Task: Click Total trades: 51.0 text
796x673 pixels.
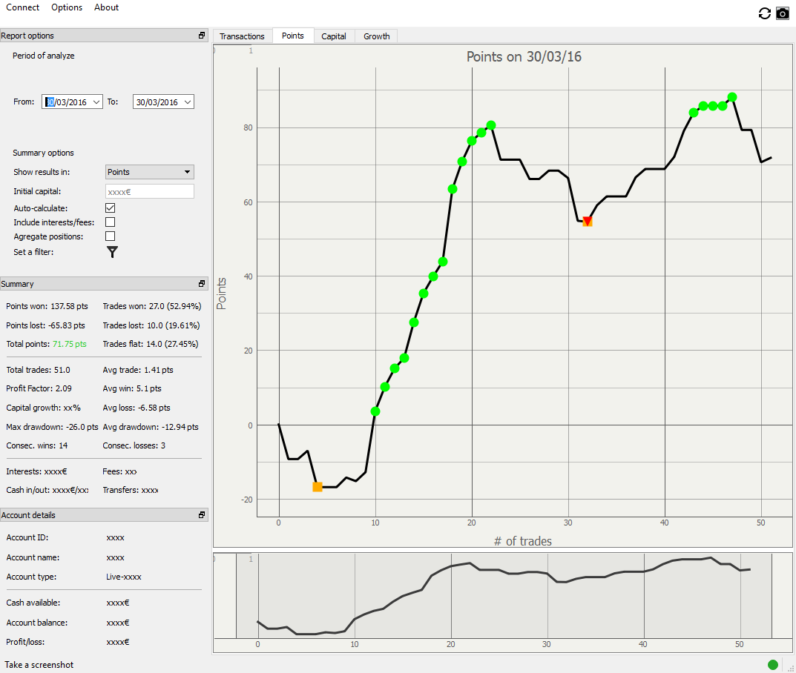Action: point(38,371)
